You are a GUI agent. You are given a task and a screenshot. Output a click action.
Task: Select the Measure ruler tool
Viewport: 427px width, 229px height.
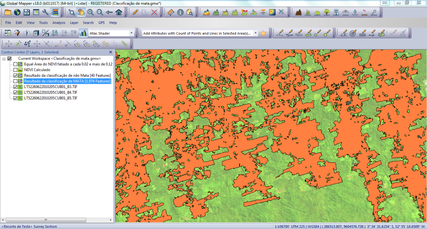(x=171, y=12)
